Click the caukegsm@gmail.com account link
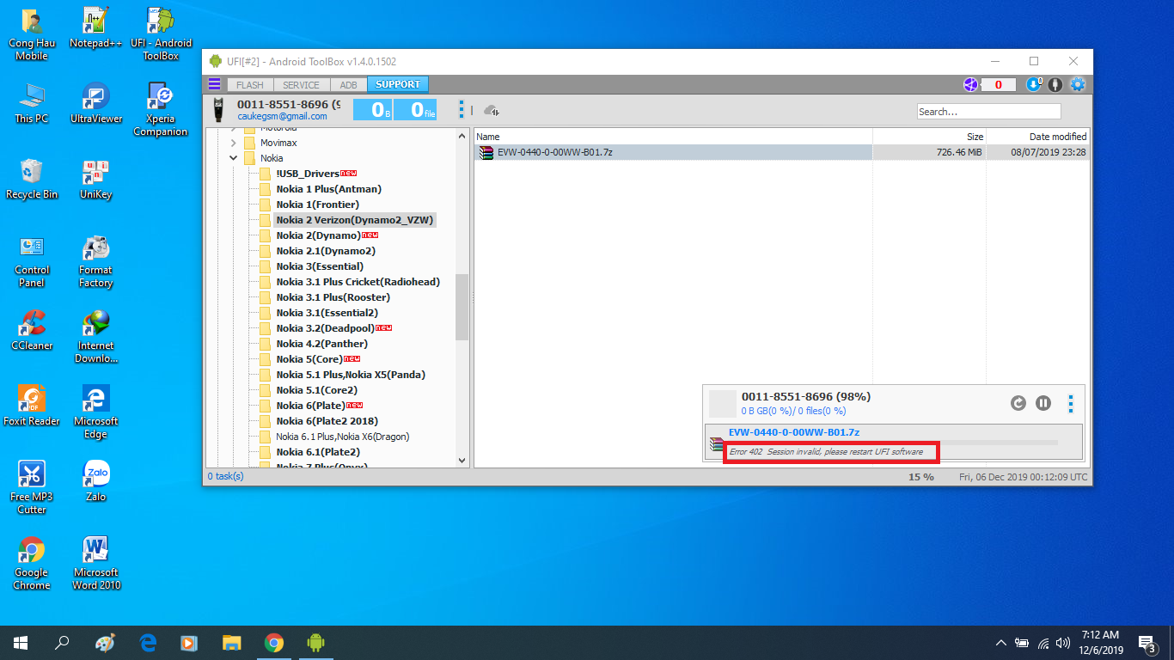This screenshot has height=660, width=1174. coord(282,116)
